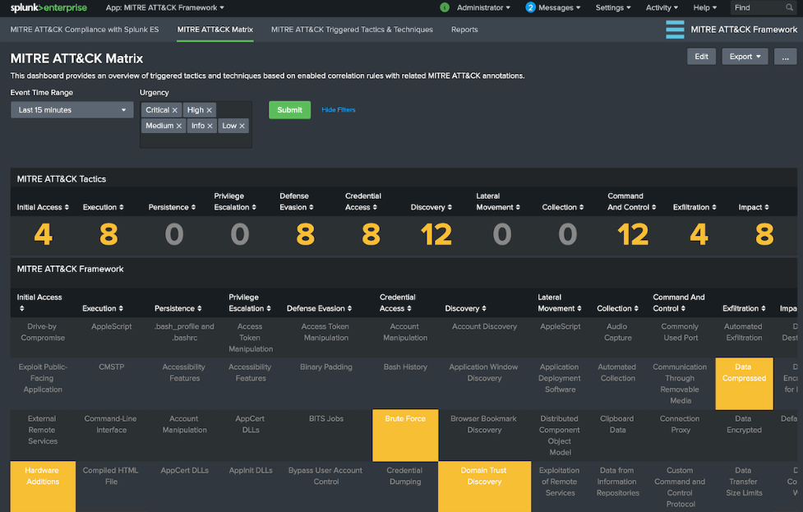Viewport: 803px width, 512px height.
Task: Click the Splunk Enterprise logo
Action: click(x=48, y=8)
